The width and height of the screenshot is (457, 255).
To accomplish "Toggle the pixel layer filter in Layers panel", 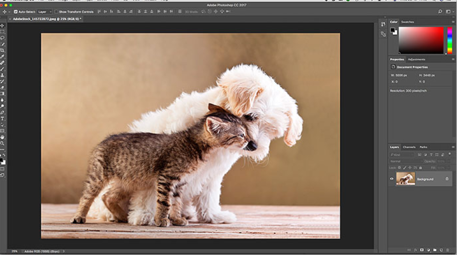I will pos(420,155).
